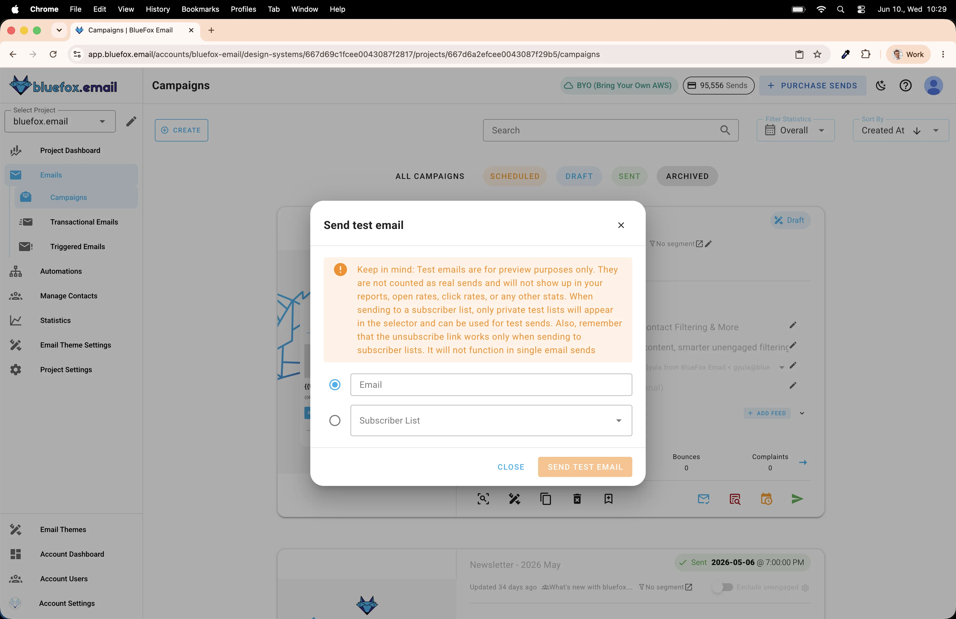The height and width of the screenshot is (619, 956).
Task: Click SEND TEST EMAIL button
Action: coord(585,467)
